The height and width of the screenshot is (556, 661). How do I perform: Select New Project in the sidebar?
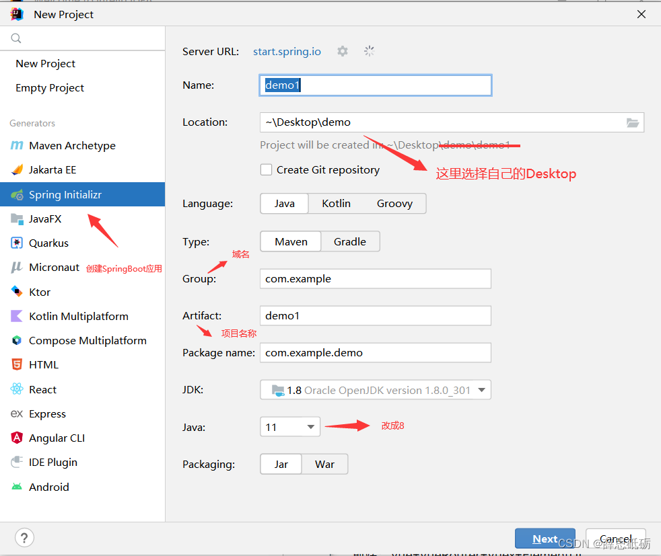46,64
